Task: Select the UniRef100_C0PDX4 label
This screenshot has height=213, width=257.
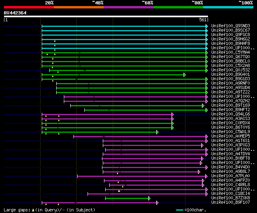Action: point(230,123)
